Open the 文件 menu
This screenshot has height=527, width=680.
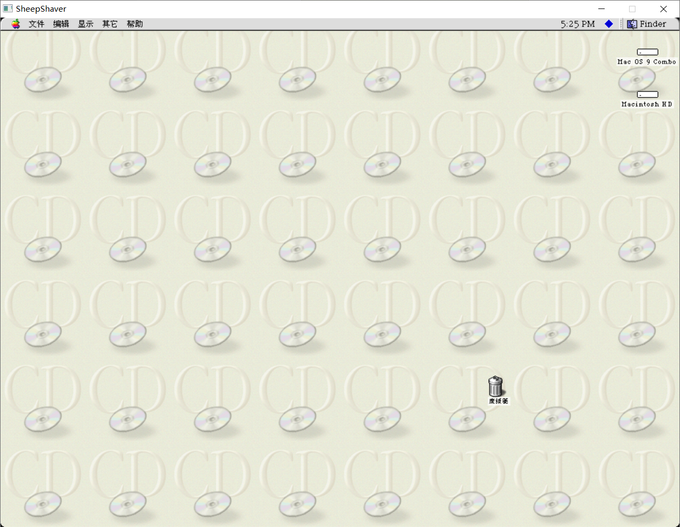(36, 23)
